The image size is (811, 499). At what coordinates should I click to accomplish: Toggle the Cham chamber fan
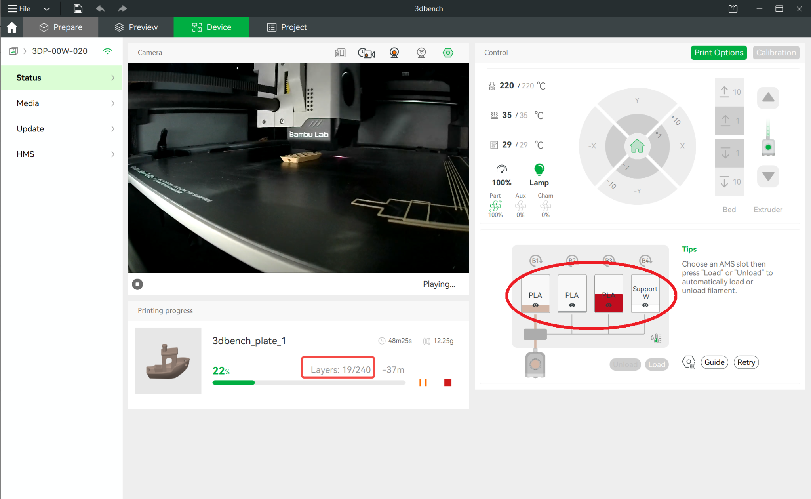pyautogui.click(x=545, y=206)
